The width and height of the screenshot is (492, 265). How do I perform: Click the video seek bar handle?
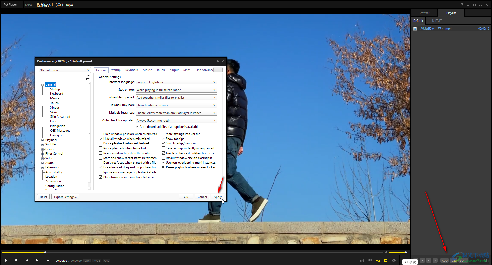tap(45, 252)
